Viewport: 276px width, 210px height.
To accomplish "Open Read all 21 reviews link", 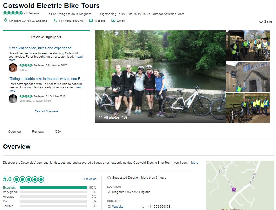I will [x=46, y=111].
